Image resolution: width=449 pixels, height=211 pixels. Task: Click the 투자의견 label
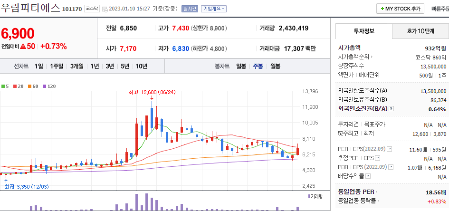pos(348,125)
